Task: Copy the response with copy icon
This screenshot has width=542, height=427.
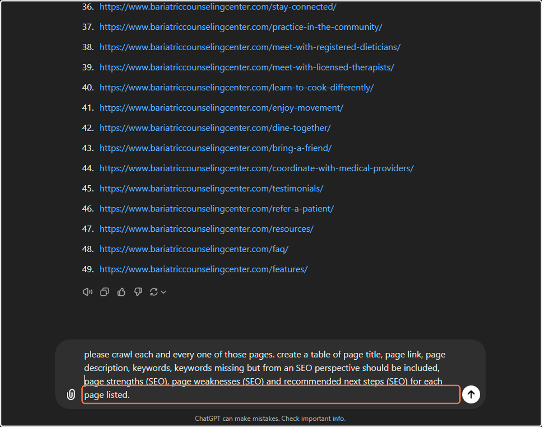Action: (x=104, y=292)
